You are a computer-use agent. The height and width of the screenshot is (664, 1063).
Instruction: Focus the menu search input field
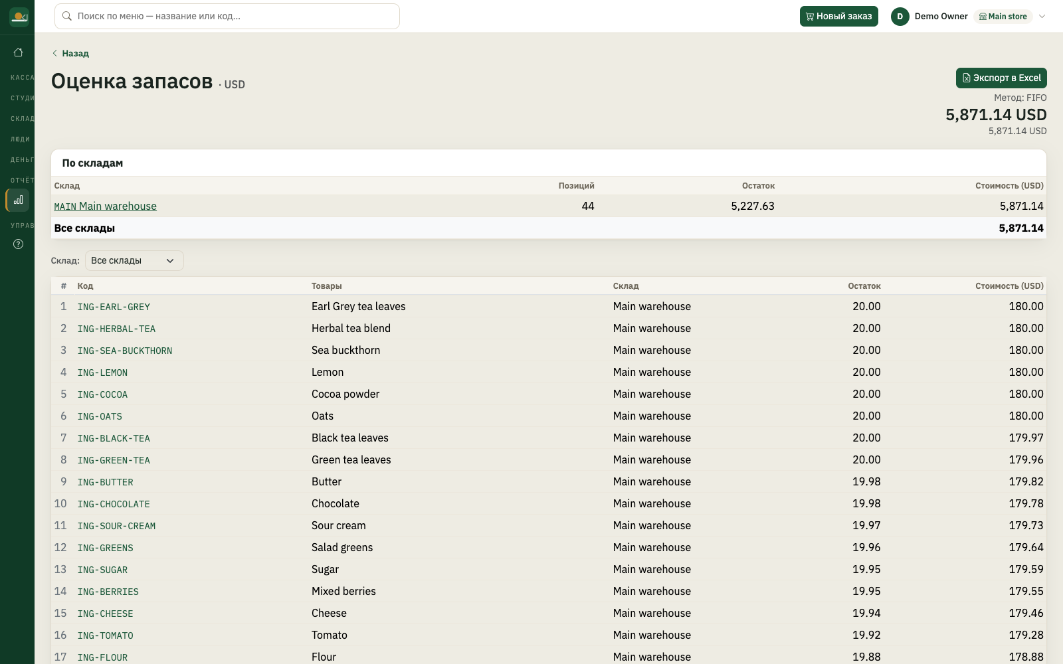(x=227, y=16)
